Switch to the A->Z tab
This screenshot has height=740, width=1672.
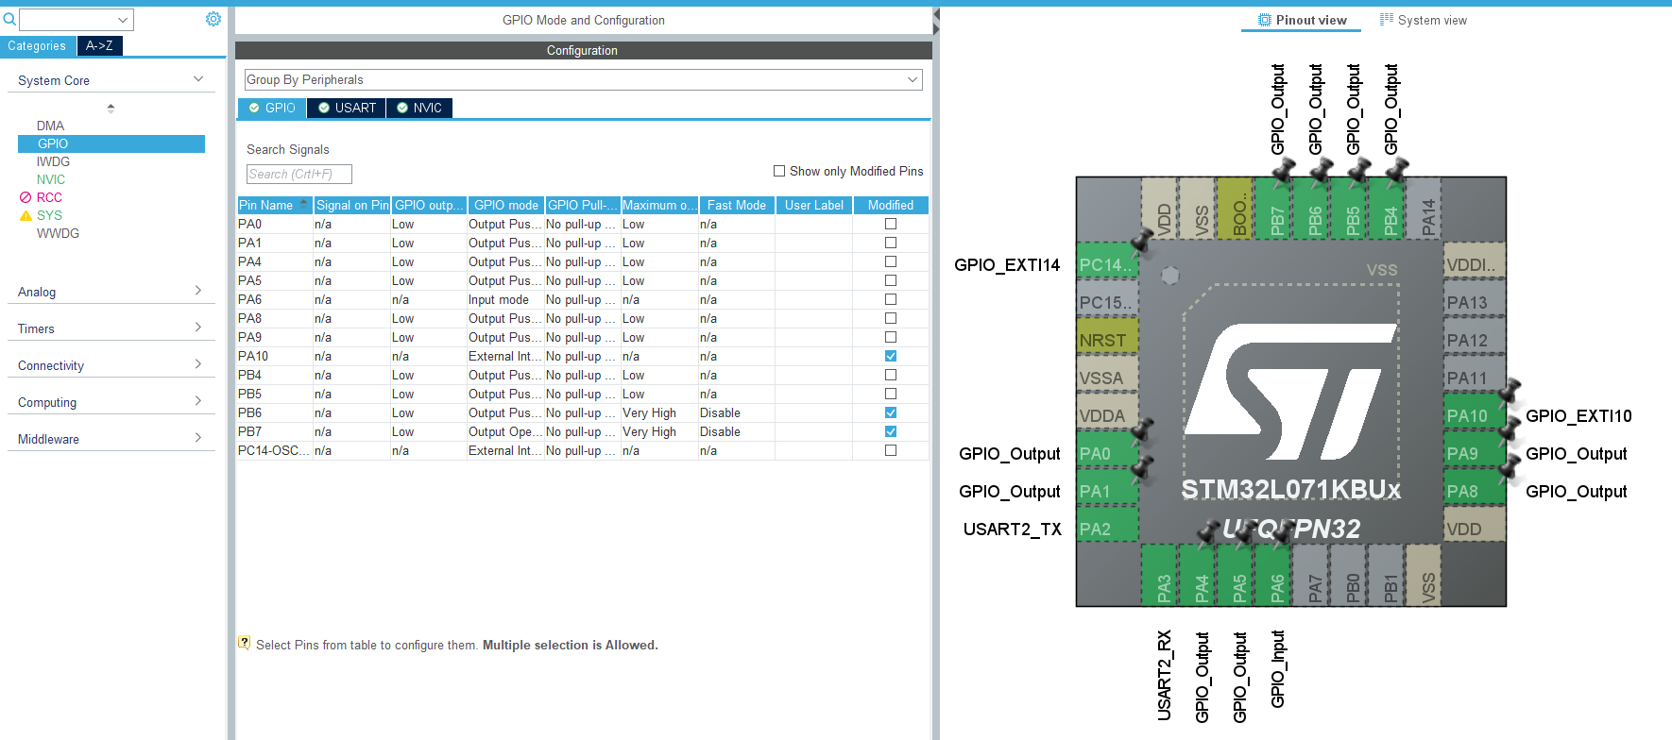[99, 45]
